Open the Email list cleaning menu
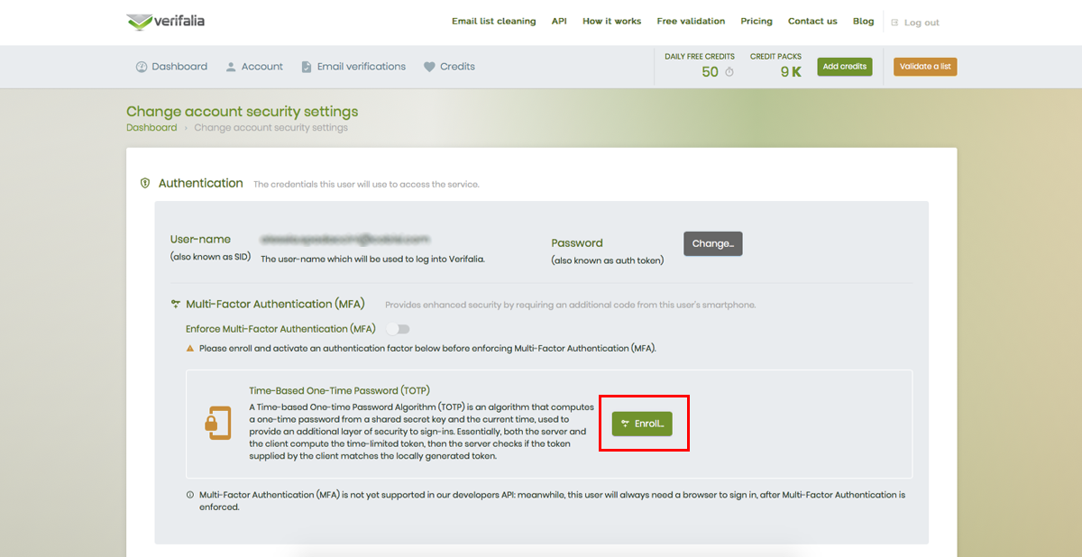Viewport: 1082px width, 557px height. pos(493,22)
